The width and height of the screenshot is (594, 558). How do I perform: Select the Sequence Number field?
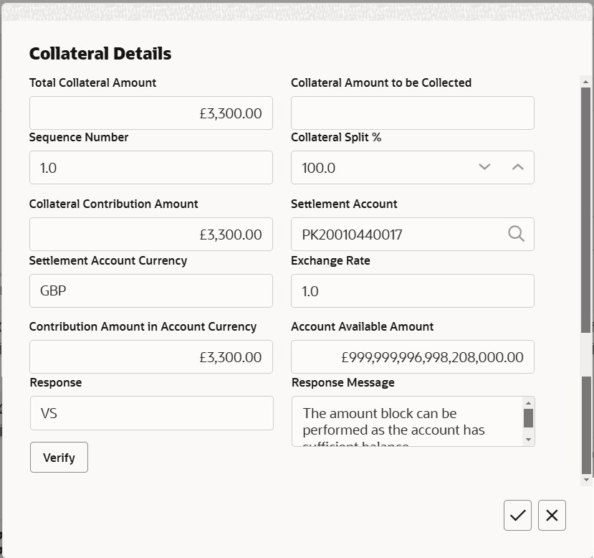[150, 167]
